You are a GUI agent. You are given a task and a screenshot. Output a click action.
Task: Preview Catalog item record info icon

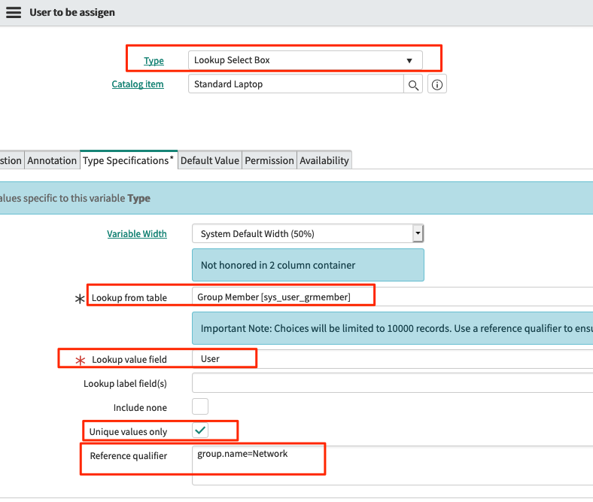(x=436, y=84)
